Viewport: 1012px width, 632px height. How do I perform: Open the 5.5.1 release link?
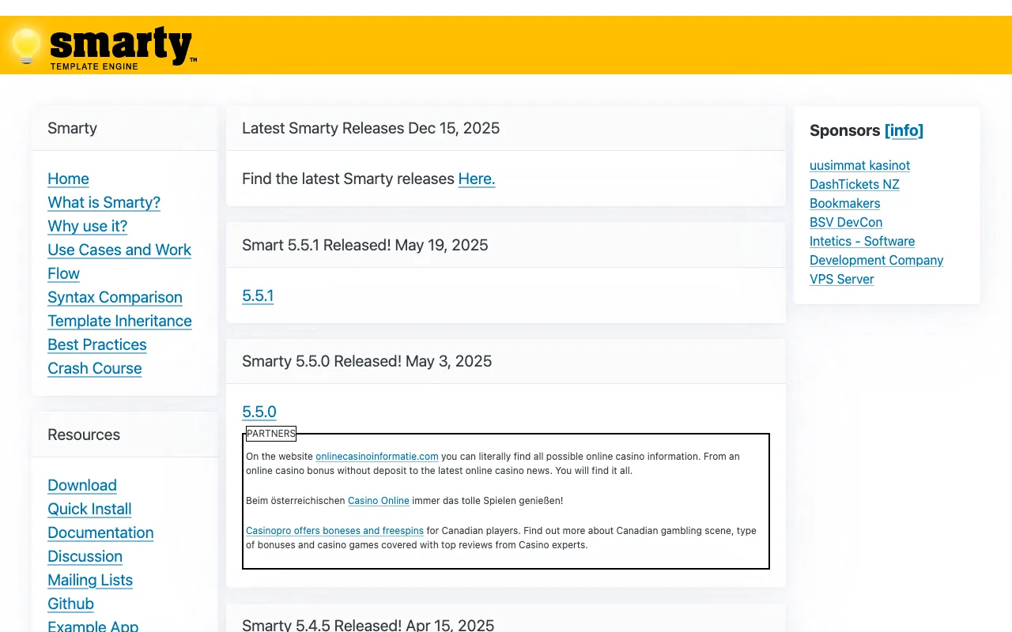(x=258, y=295)
